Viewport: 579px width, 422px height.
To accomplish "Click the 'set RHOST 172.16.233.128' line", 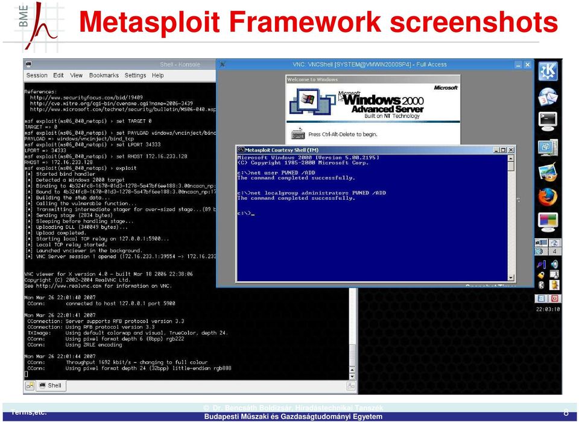I will (x=106, y=157).
